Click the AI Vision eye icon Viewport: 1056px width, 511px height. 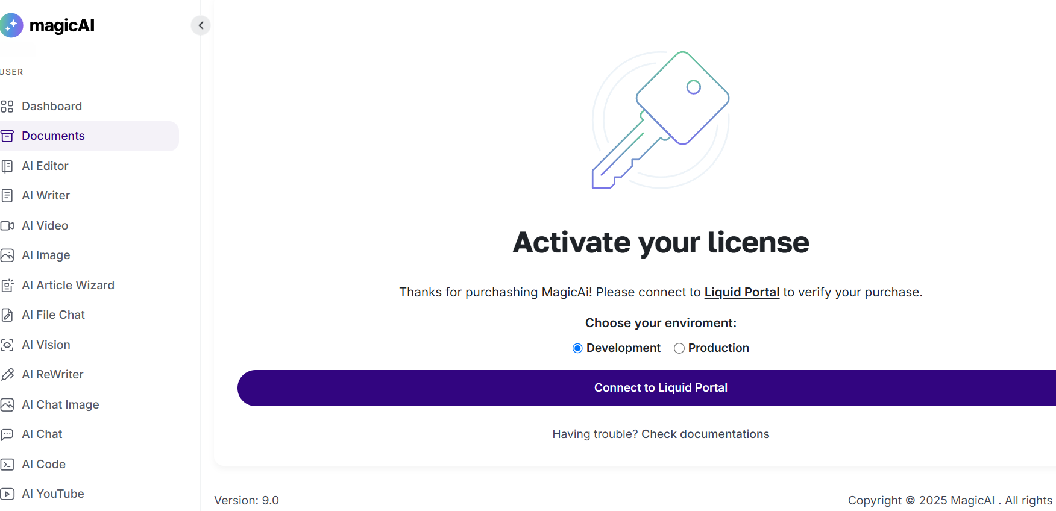pos(7,345)
